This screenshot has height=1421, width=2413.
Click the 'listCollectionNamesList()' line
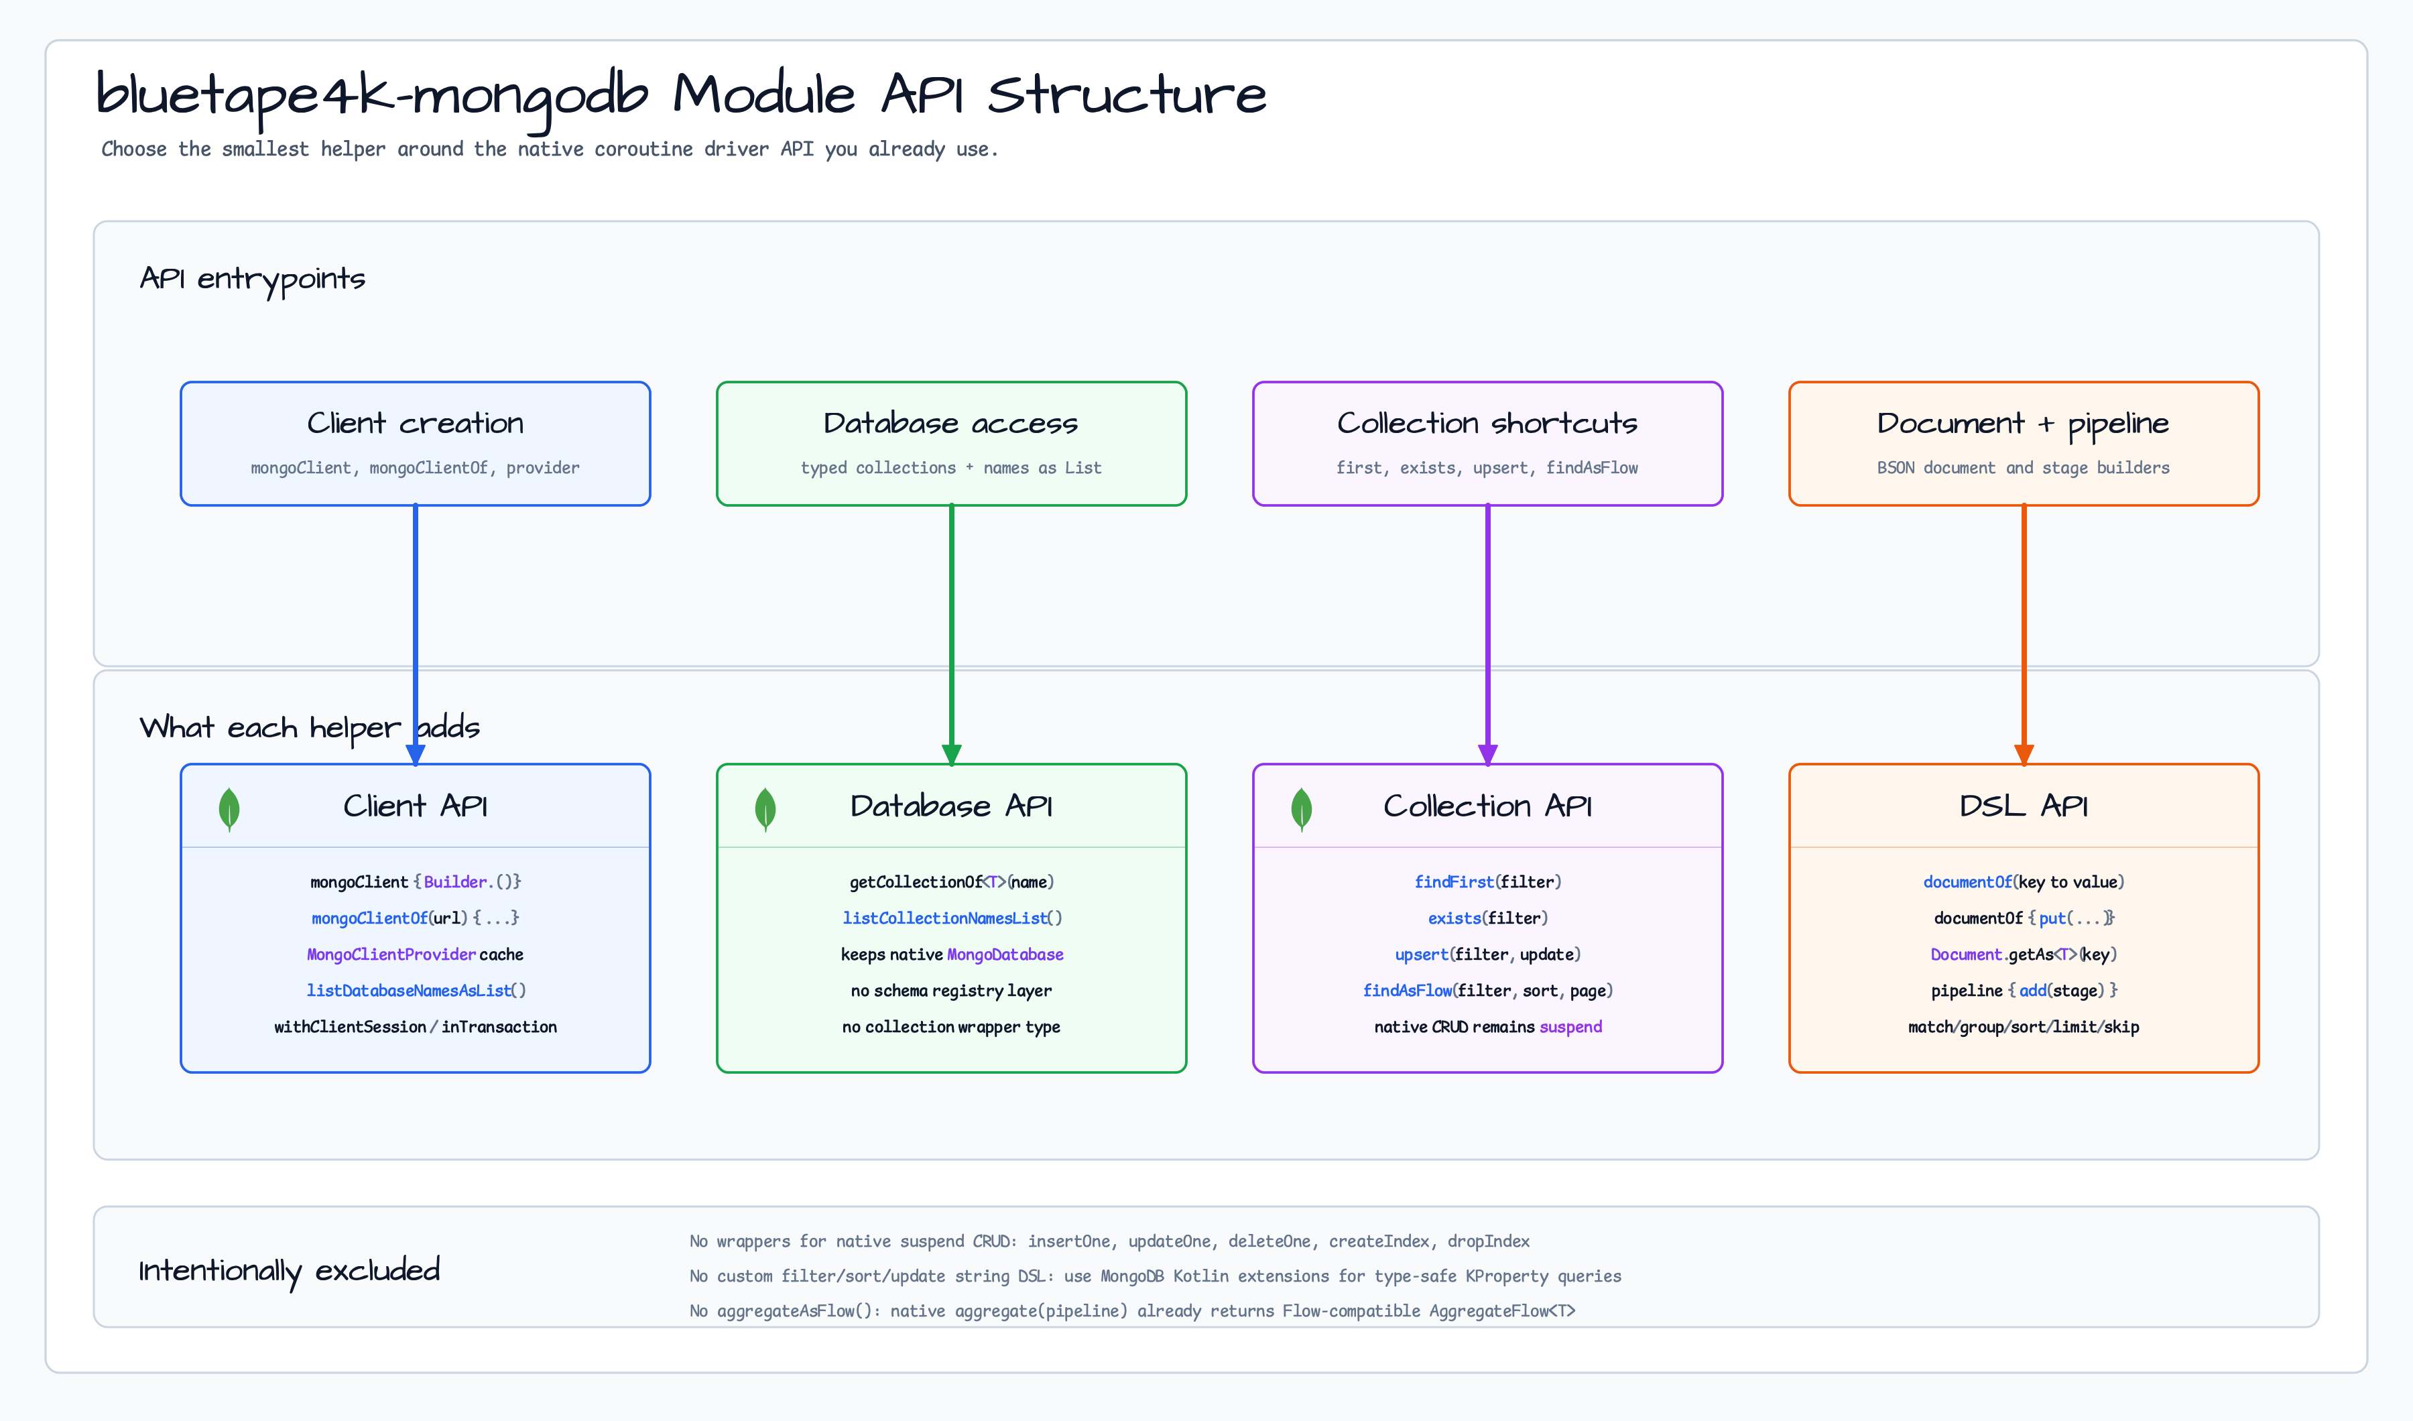pos(952,918)
